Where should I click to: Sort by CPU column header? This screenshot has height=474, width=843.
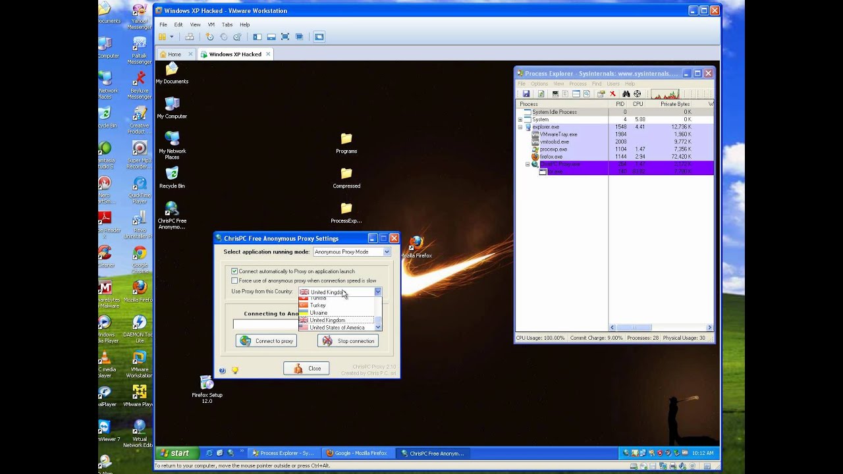tap(637, 104)
